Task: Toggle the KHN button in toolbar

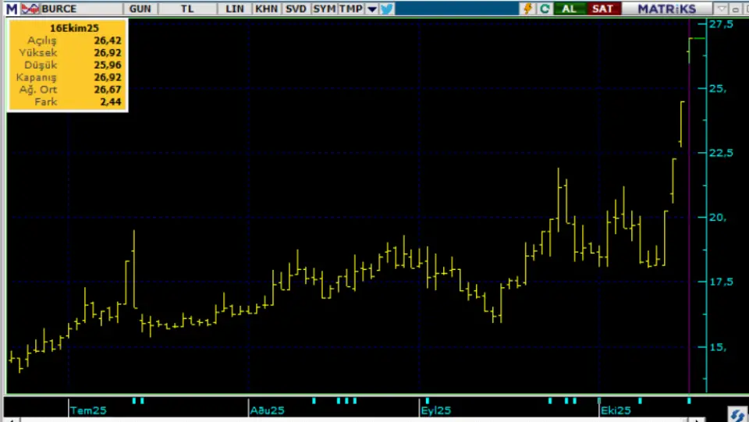Action: point(266,9)
